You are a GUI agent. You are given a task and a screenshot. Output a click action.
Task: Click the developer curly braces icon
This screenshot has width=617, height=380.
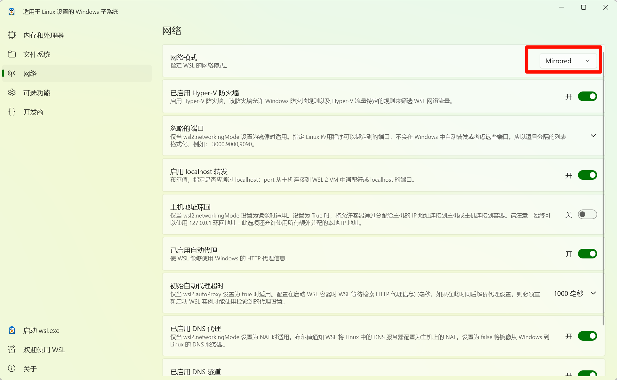click(12, 112)
